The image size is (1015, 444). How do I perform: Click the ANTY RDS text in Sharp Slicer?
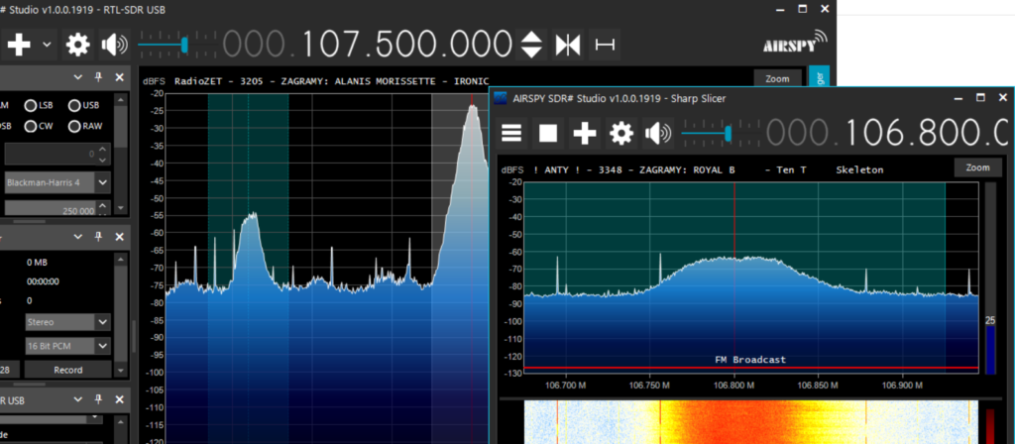[708, 169]
